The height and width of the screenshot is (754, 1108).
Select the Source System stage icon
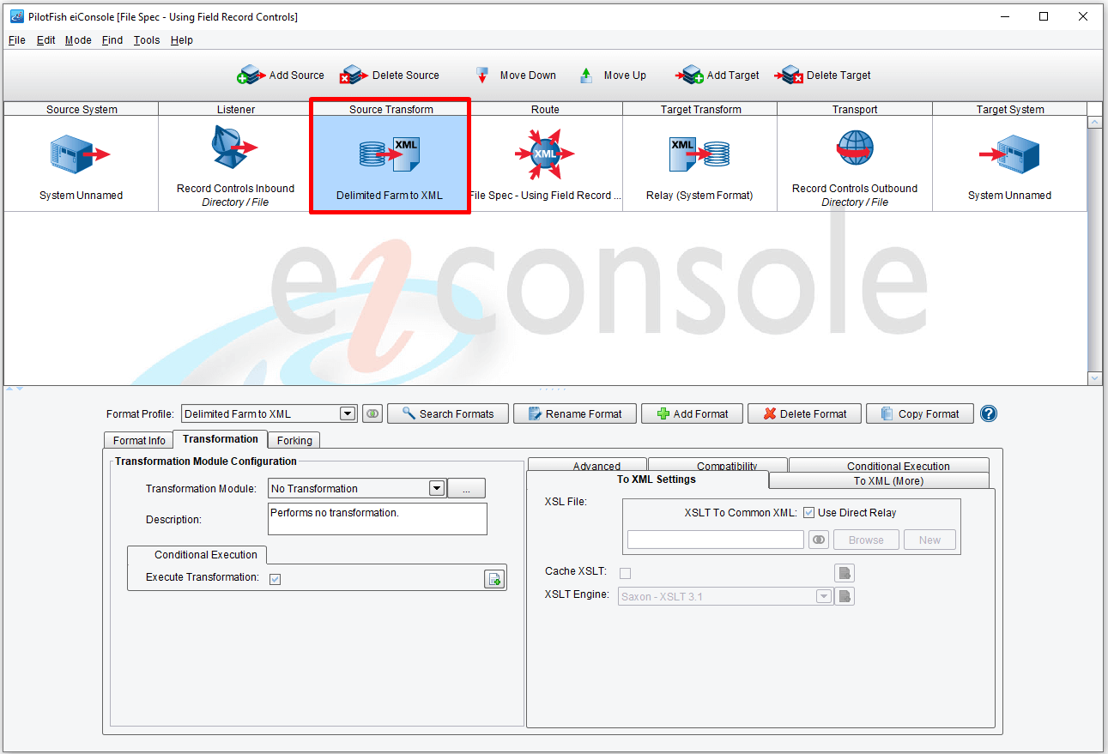click(x=80, y=154)
